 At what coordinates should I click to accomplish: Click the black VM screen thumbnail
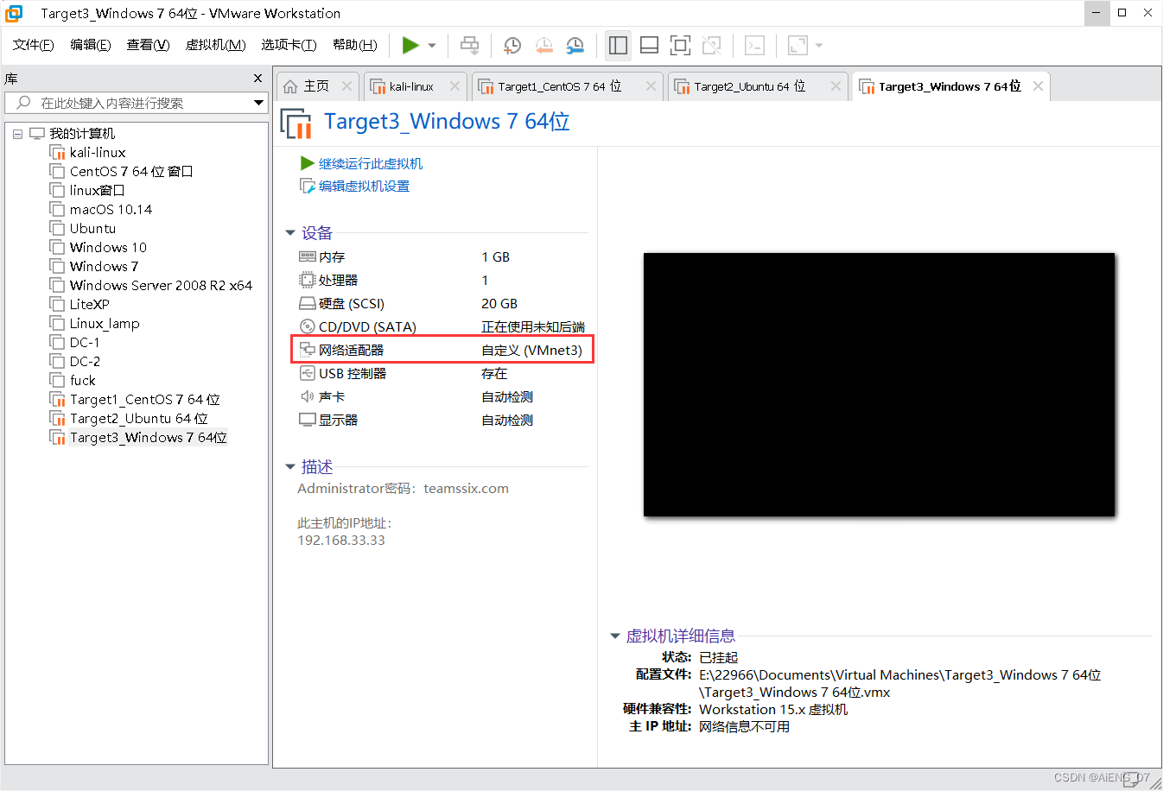[x=879, y=384]
